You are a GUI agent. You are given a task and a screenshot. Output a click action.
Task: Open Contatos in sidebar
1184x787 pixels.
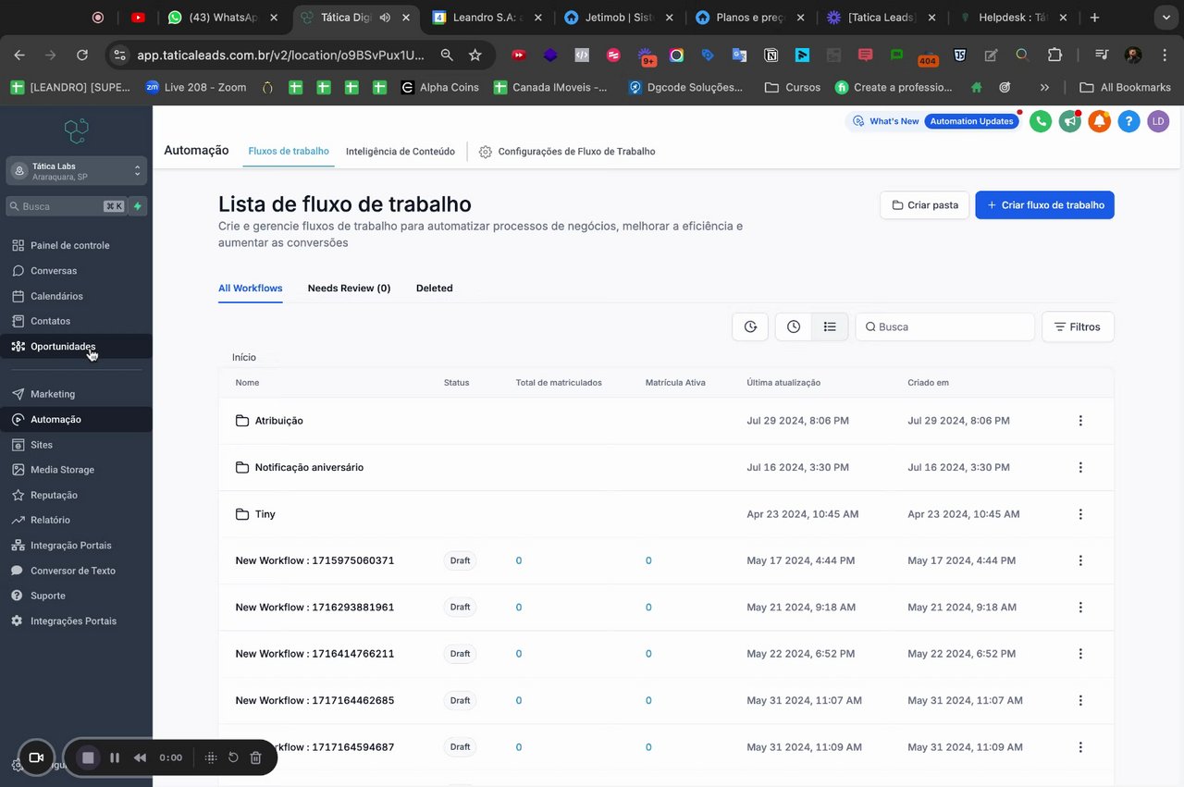coord(76,321)
